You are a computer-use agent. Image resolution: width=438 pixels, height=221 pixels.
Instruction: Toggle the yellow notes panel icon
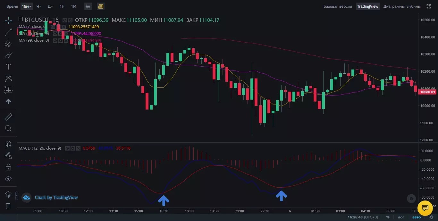(101, 6)
